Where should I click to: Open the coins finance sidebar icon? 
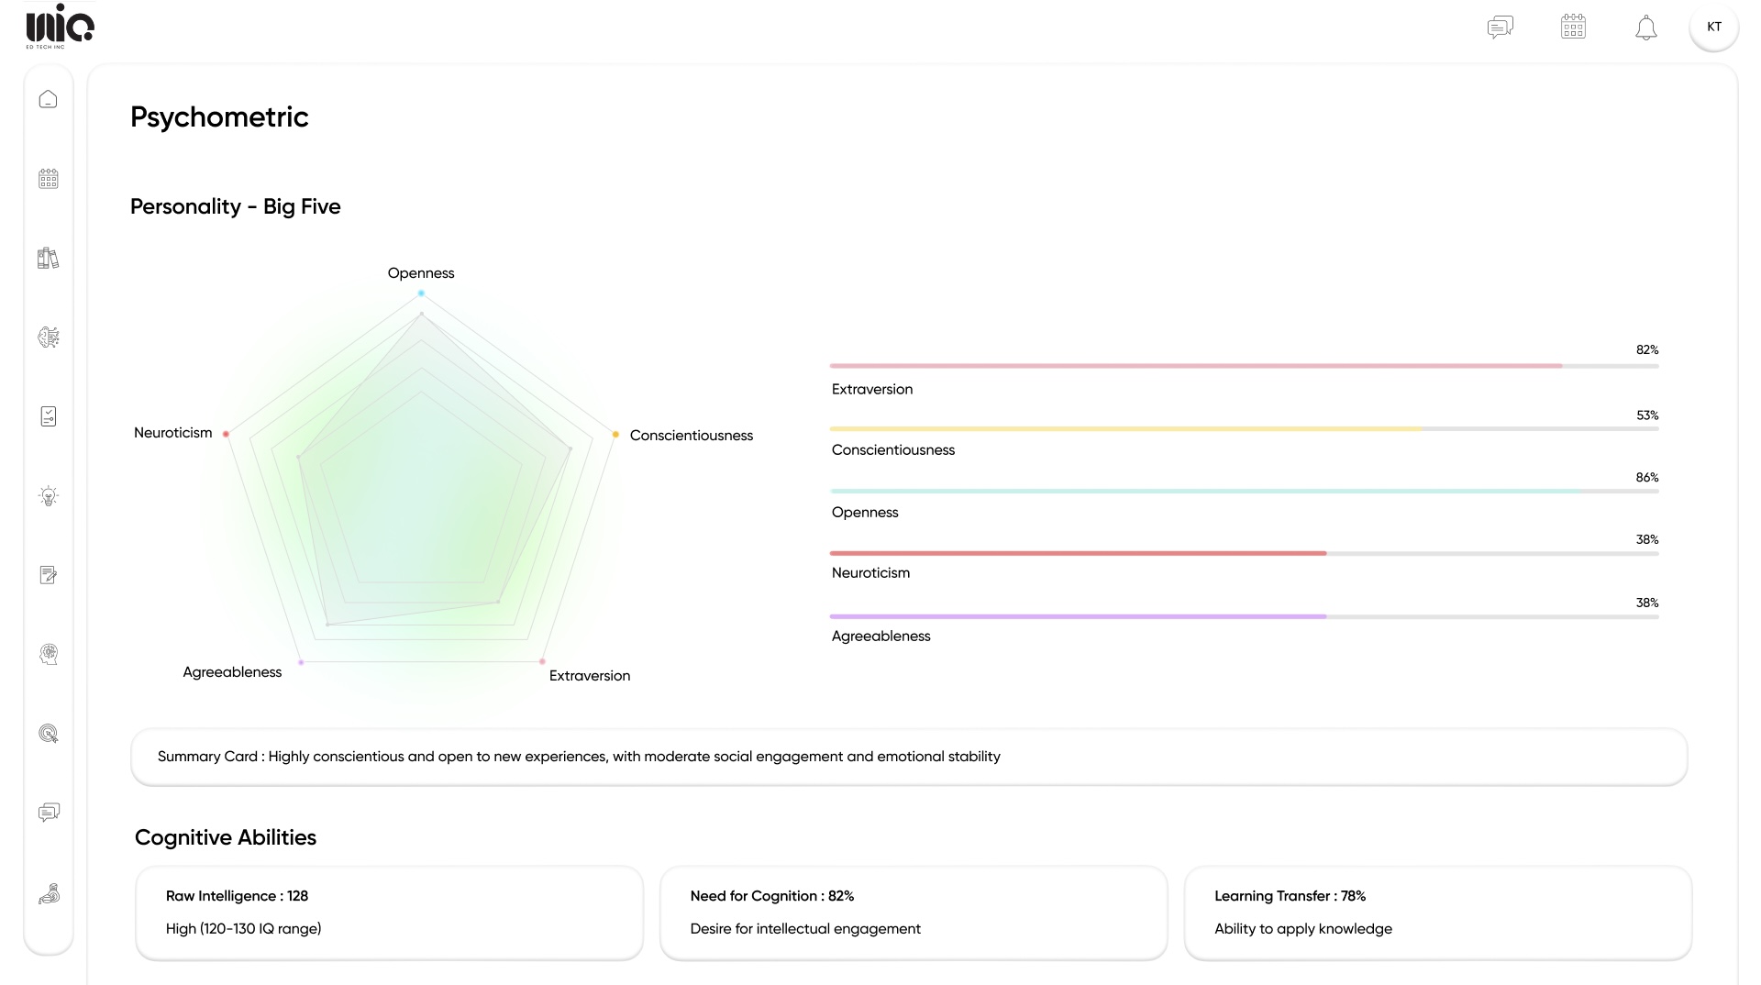pos(49,893)
